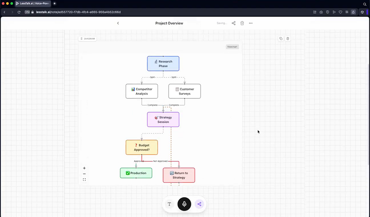Toggle the VPN extension badge
Screen dimensions: 370x217
(x=27, y=12)
